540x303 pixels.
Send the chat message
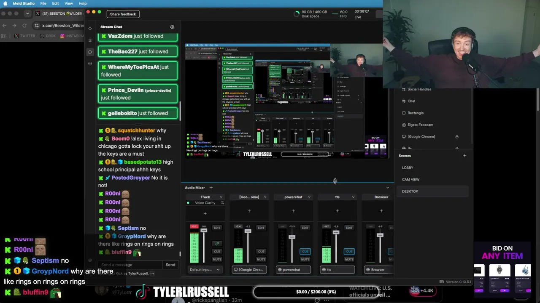point(170,265)
